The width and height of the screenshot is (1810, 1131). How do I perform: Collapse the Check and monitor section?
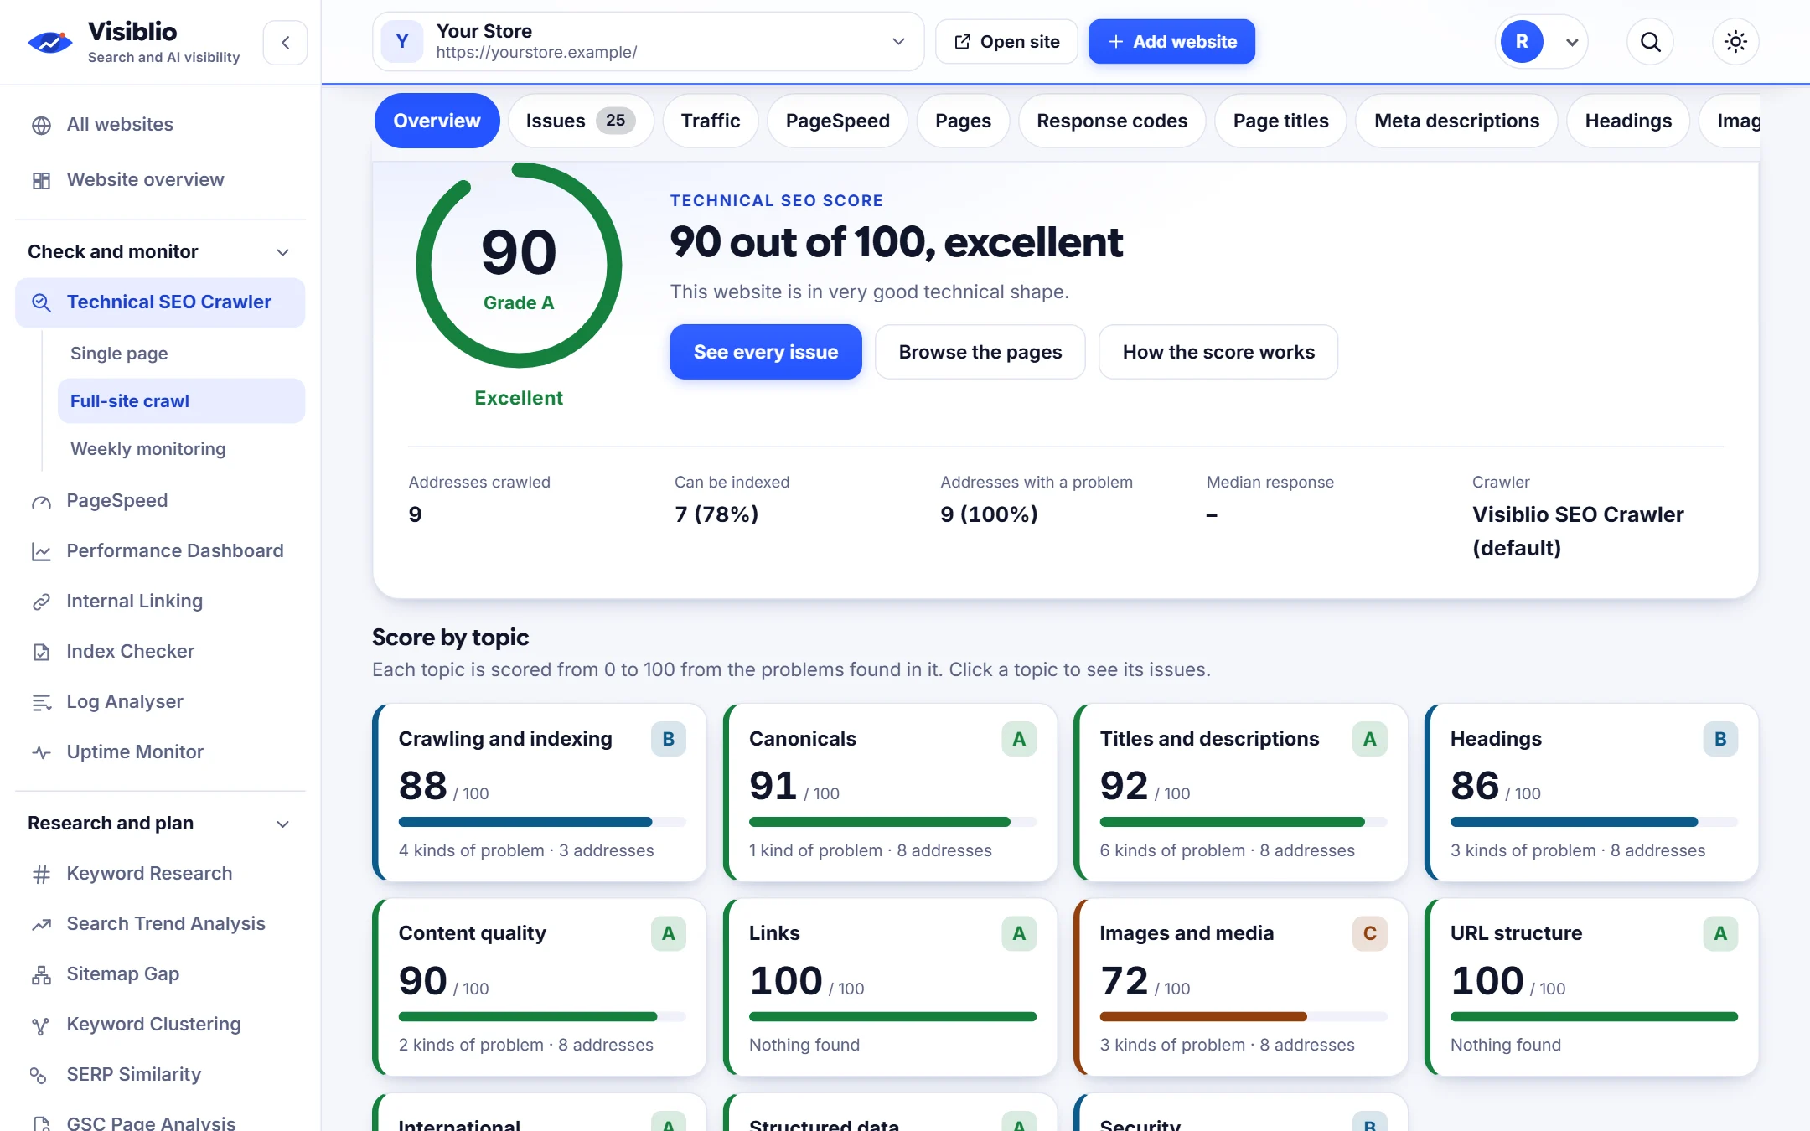[160, 252]
